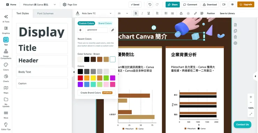Open the transparency checkerboard icon

[202, 14]
